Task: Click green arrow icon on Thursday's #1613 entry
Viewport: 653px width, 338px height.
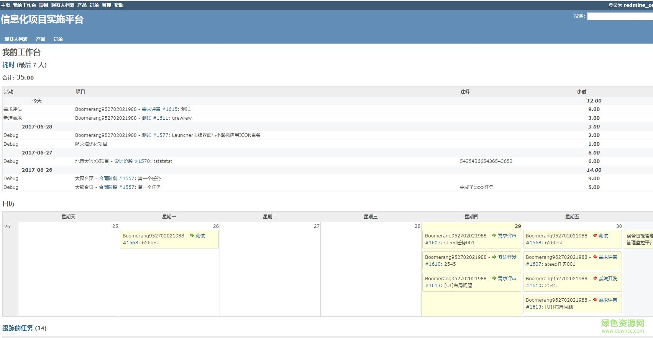Action: (494, 278)
